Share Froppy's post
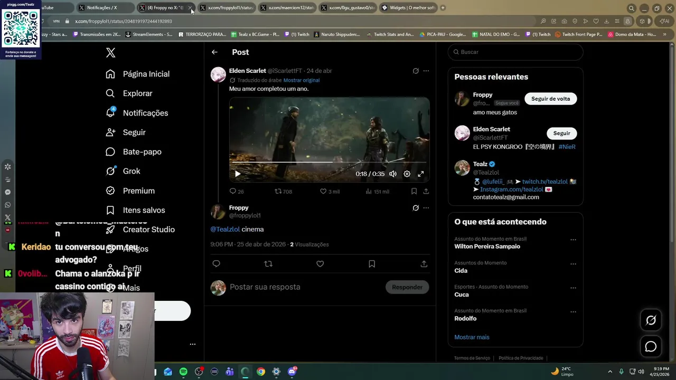The height and width of the screenshot is (380, 676). tap(424, 264)
